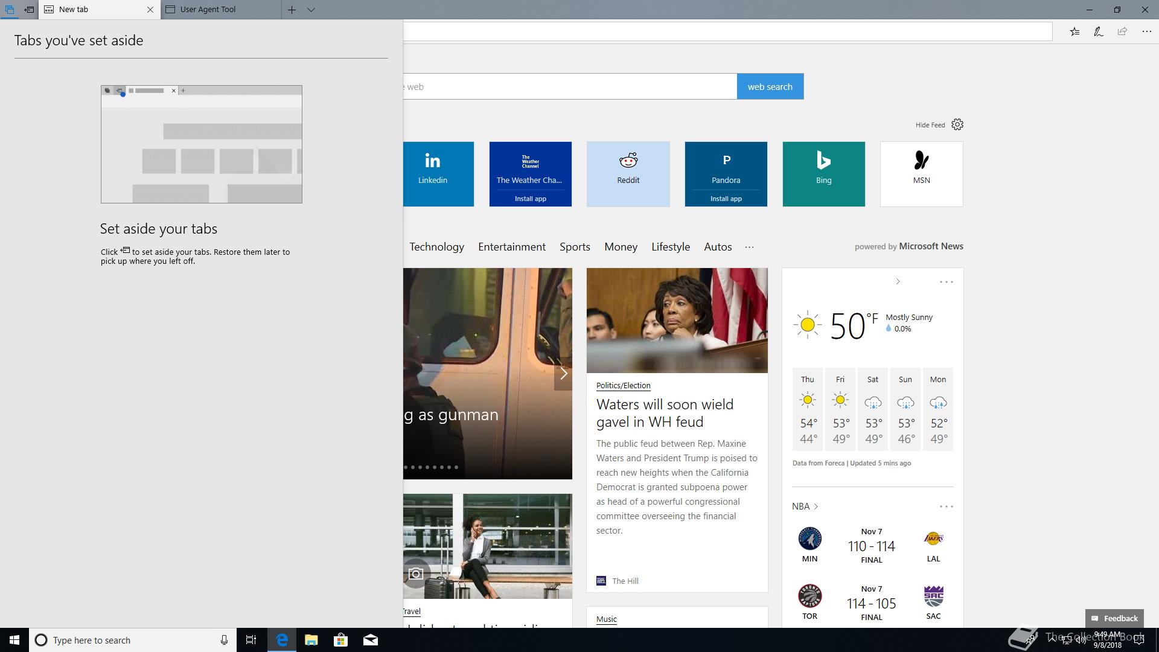Viewport: 1159px width, 652px height.
Task: Open the Edge Settings and more menu
Action: point(1146,31)
